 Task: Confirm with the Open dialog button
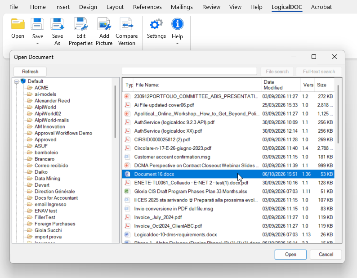click(290, 254)
